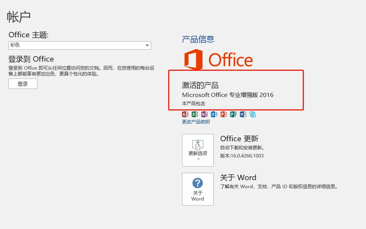This screenshot has height=229, width=366.
Task: Click the Excel app icon
Action: coord(195,114)
